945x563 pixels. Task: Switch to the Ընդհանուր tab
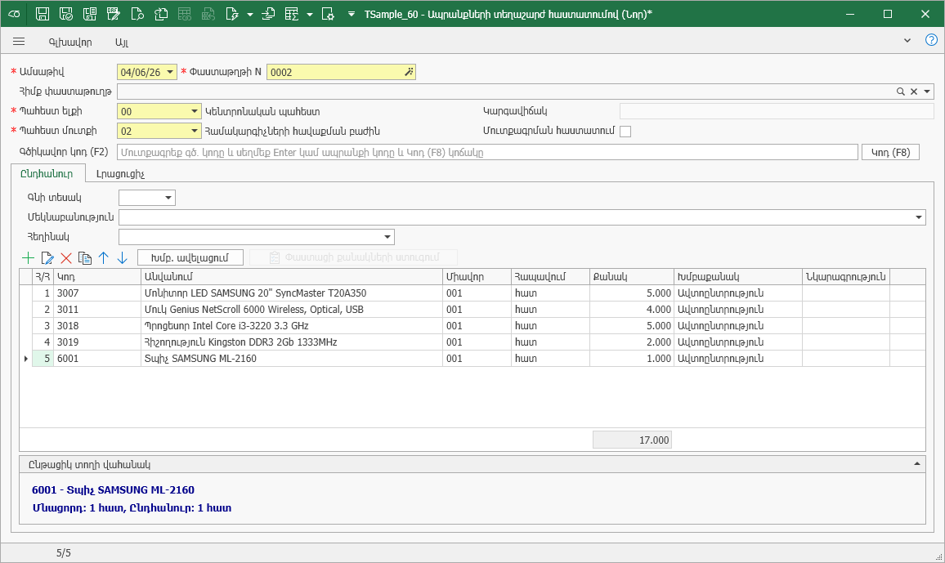click(x=47, y=173)
